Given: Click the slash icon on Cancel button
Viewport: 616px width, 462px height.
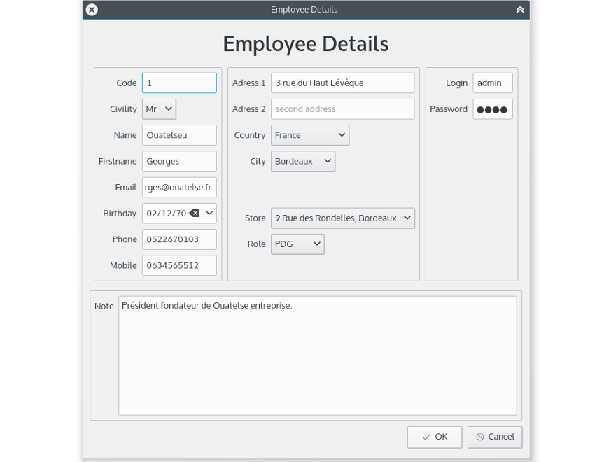Looking at the screenshot, I should click(480, 437).
